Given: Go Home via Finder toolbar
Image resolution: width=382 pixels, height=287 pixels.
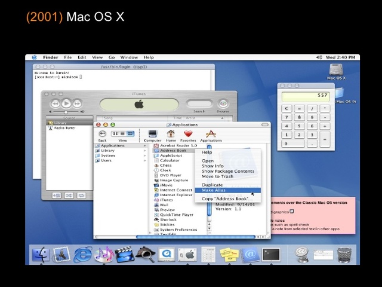Looking at the screenshot, I should click(171, 136).
